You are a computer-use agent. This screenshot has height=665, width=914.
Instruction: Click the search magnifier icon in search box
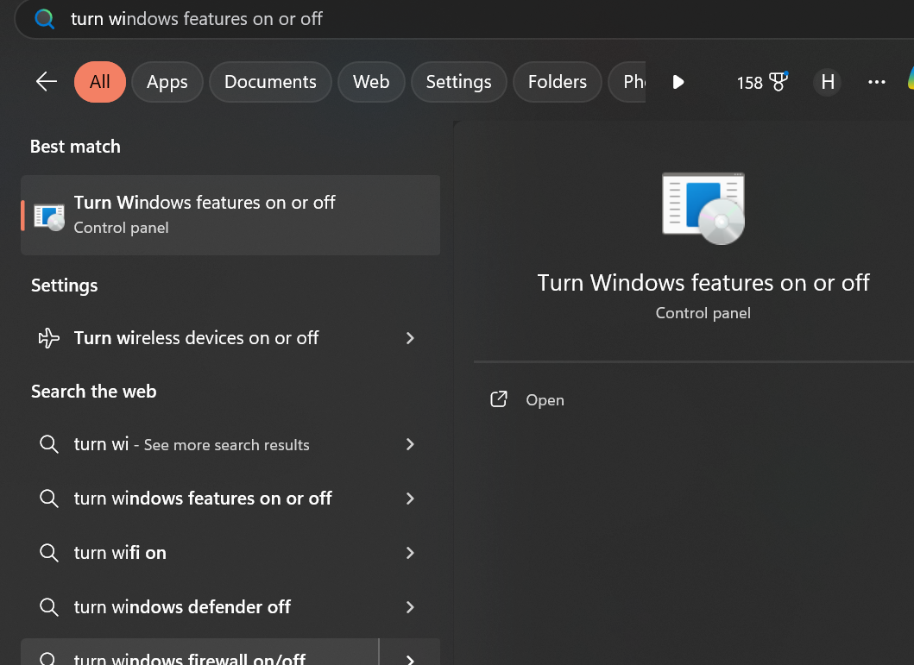(45, 19)
